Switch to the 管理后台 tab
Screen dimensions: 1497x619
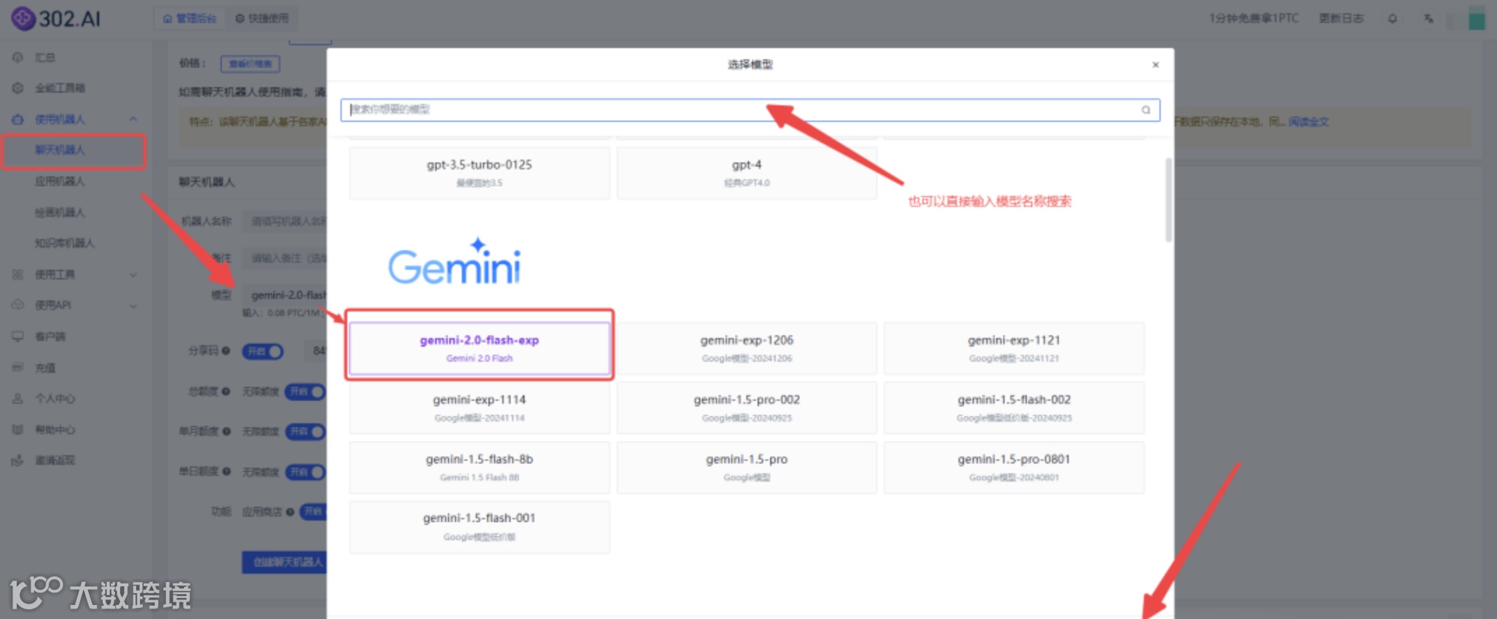[190, 18]
